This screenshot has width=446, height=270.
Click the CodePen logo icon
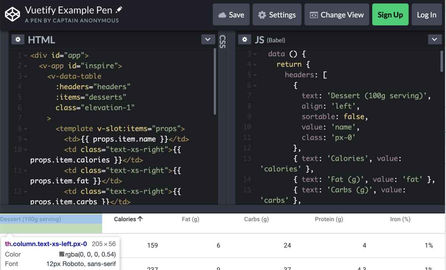point(12,14)
